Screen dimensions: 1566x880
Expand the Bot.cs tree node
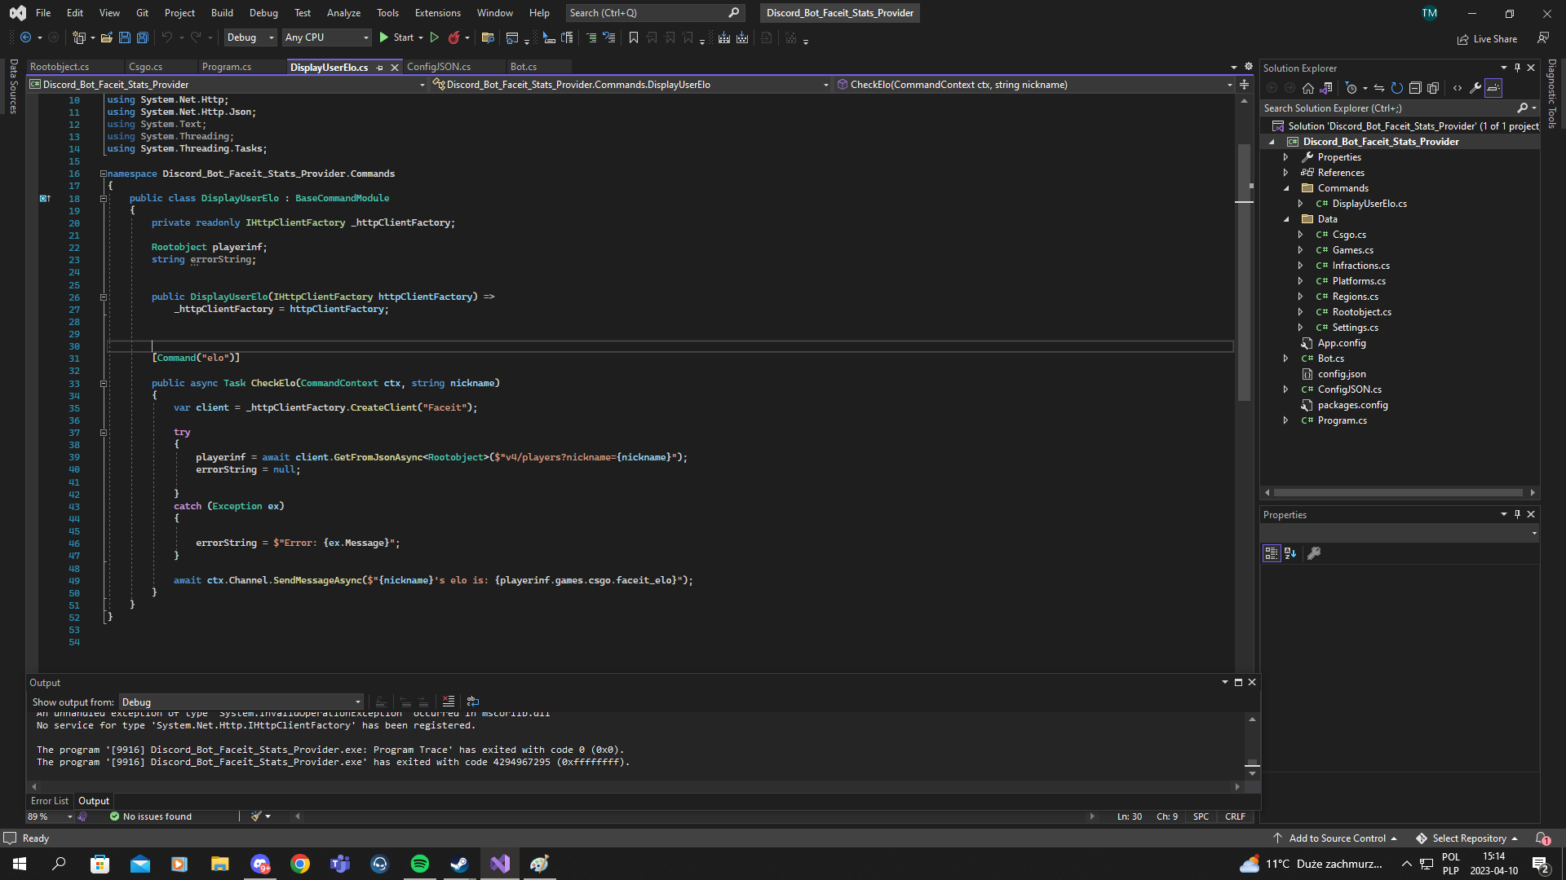click(x=1286, y=359)
